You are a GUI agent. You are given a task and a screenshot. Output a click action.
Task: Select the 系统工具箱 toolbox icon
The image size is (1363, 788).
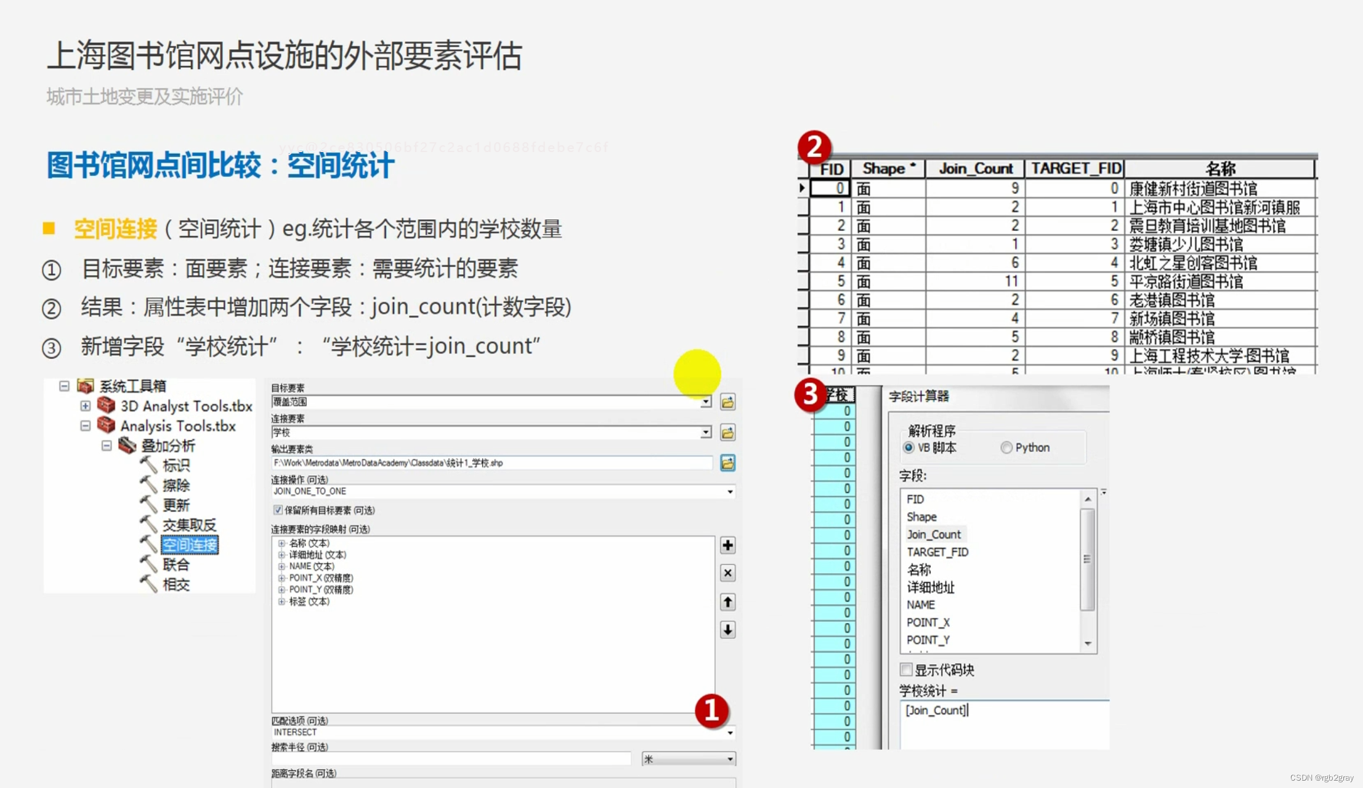coord(86,386)
